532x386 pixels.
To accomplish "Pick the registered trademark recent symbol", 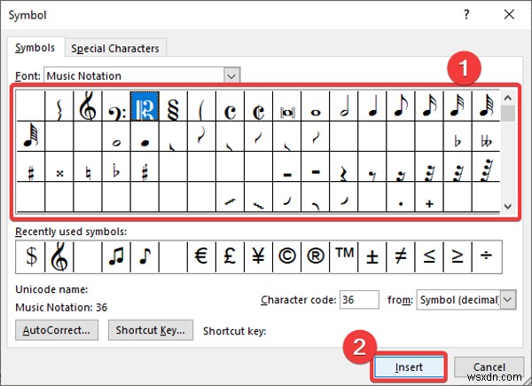I will 316,256.
